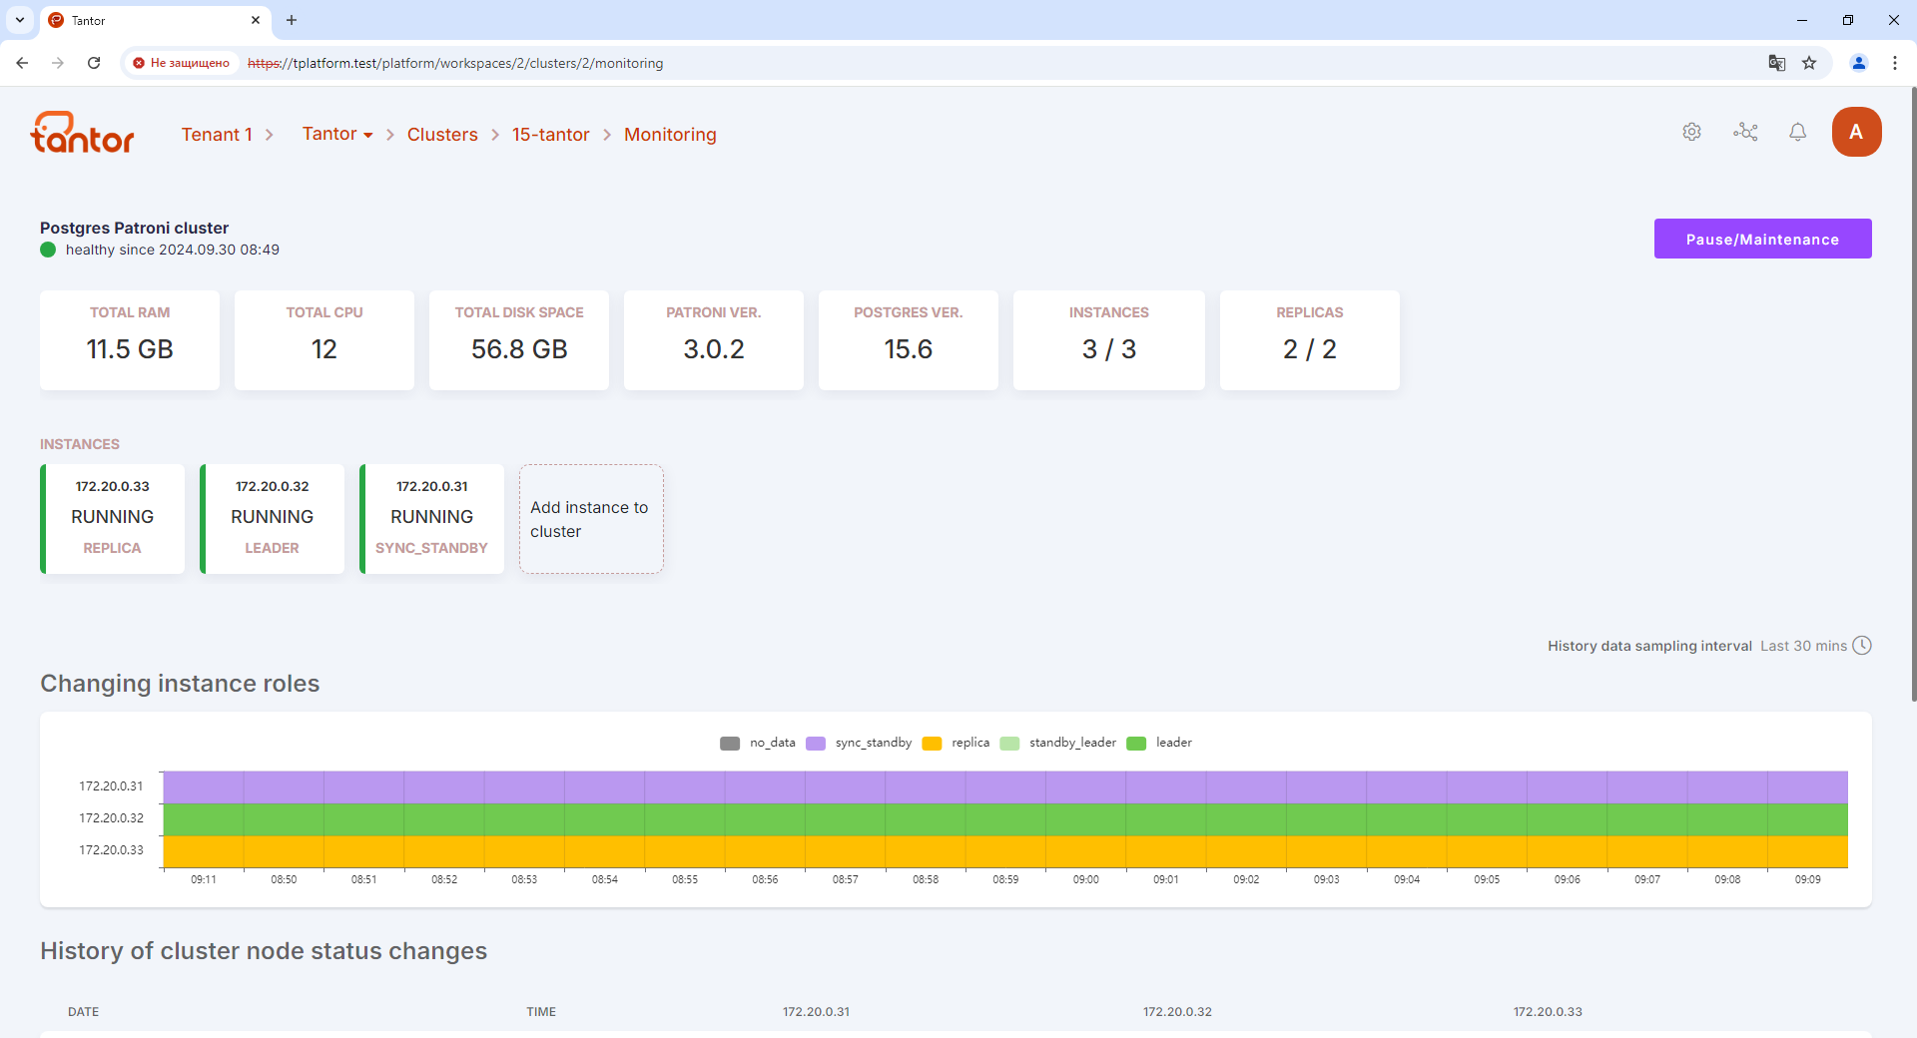Open the user avatar menu

pos(1857,132)
